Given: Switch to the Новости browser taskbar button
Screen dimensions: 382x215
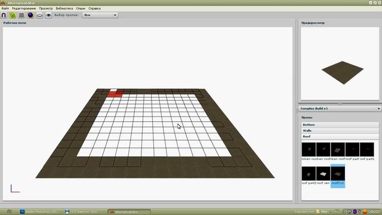Looking at the screenshot, I should point(83,211).
